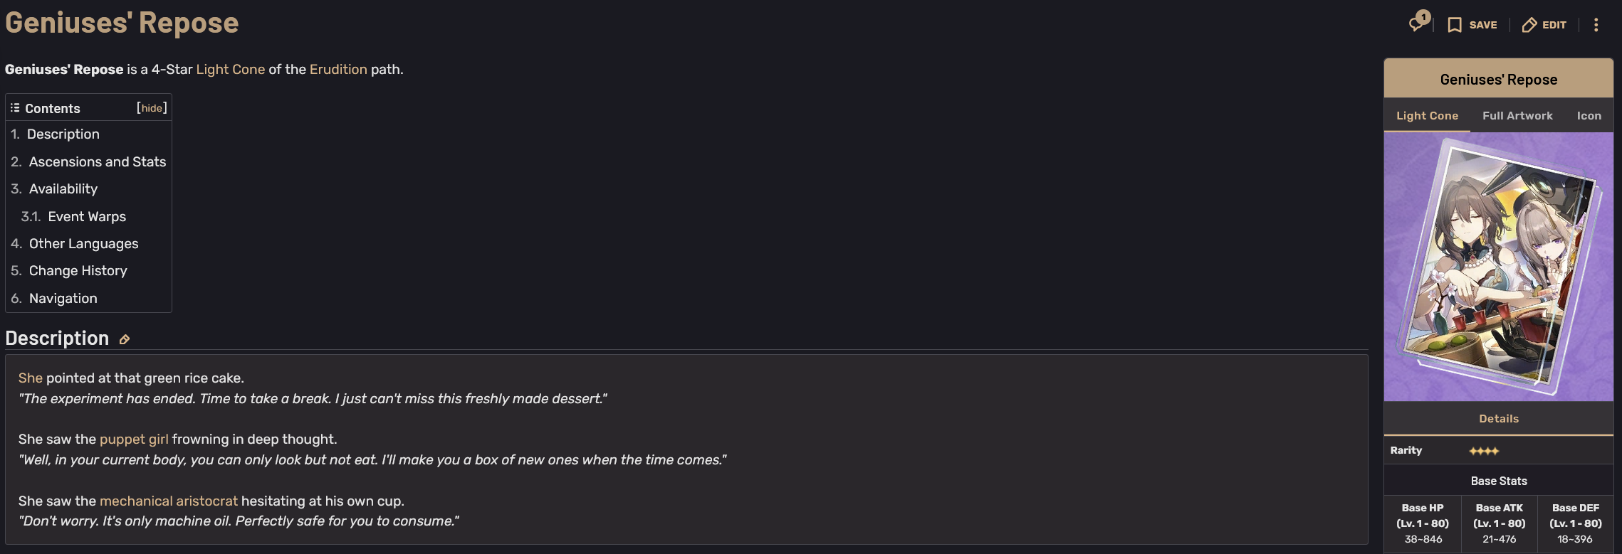Click the She link in description
The image size is (1622, 554).
31,378
